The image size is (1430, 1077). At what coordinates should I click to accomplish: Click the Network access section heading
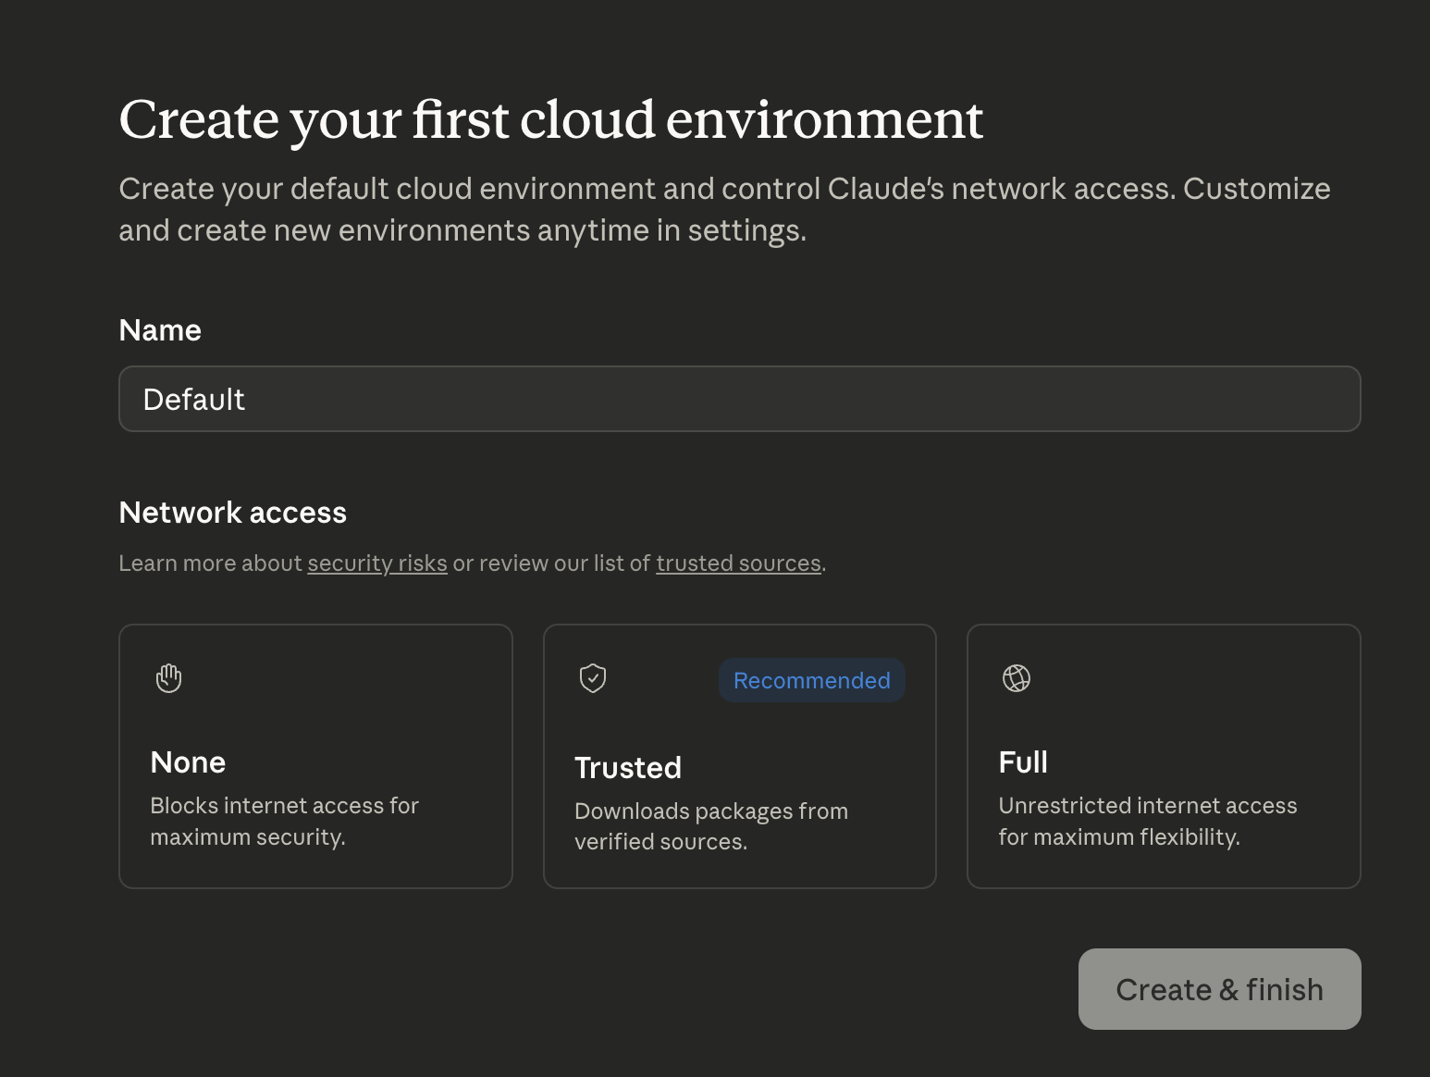point(232,512)
